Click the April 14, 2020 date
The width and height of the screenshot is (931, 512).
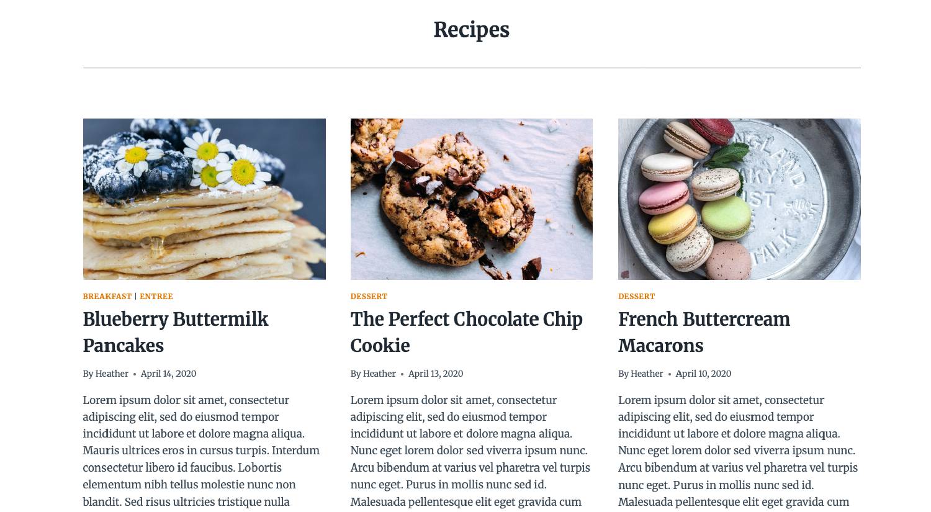(x=168, y=374)
